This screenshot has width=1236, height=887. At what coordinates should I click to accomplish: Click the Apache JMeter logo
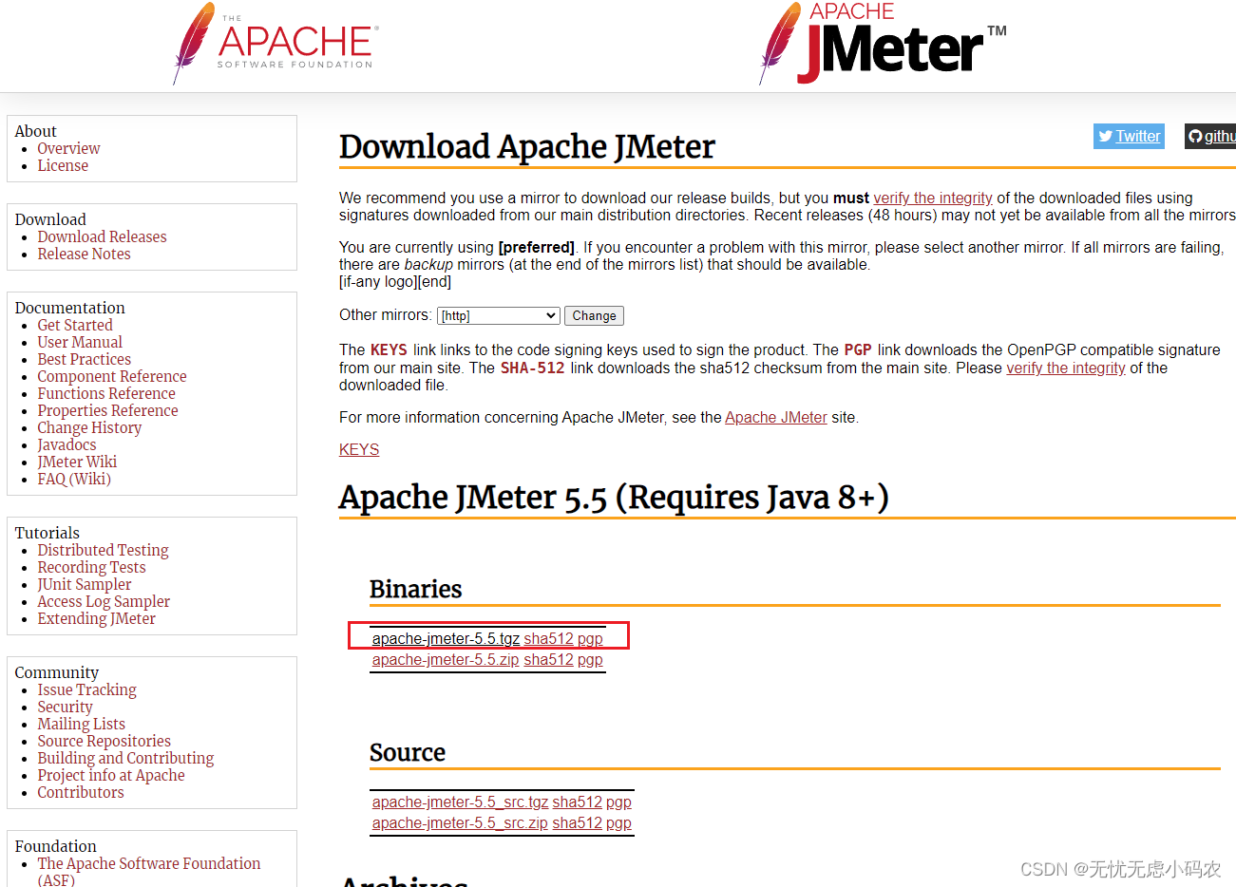pos(883,44)
